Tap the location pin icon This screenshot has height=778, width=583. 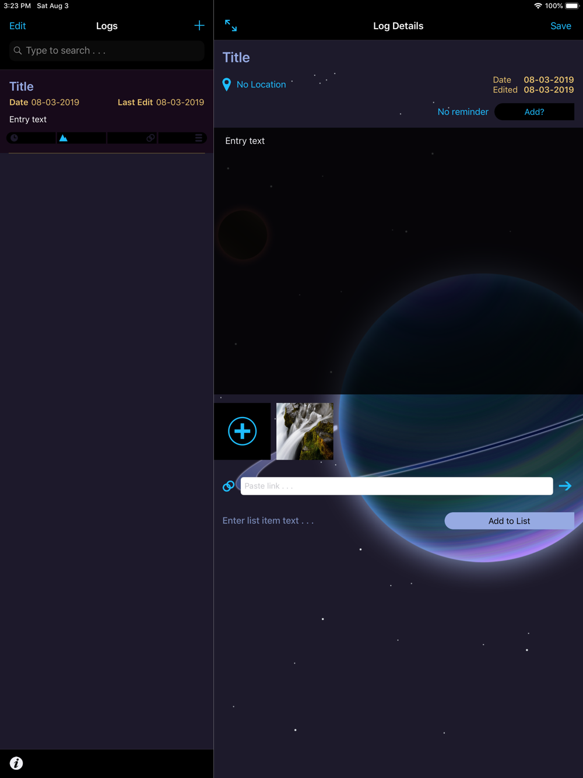point(227,85)
